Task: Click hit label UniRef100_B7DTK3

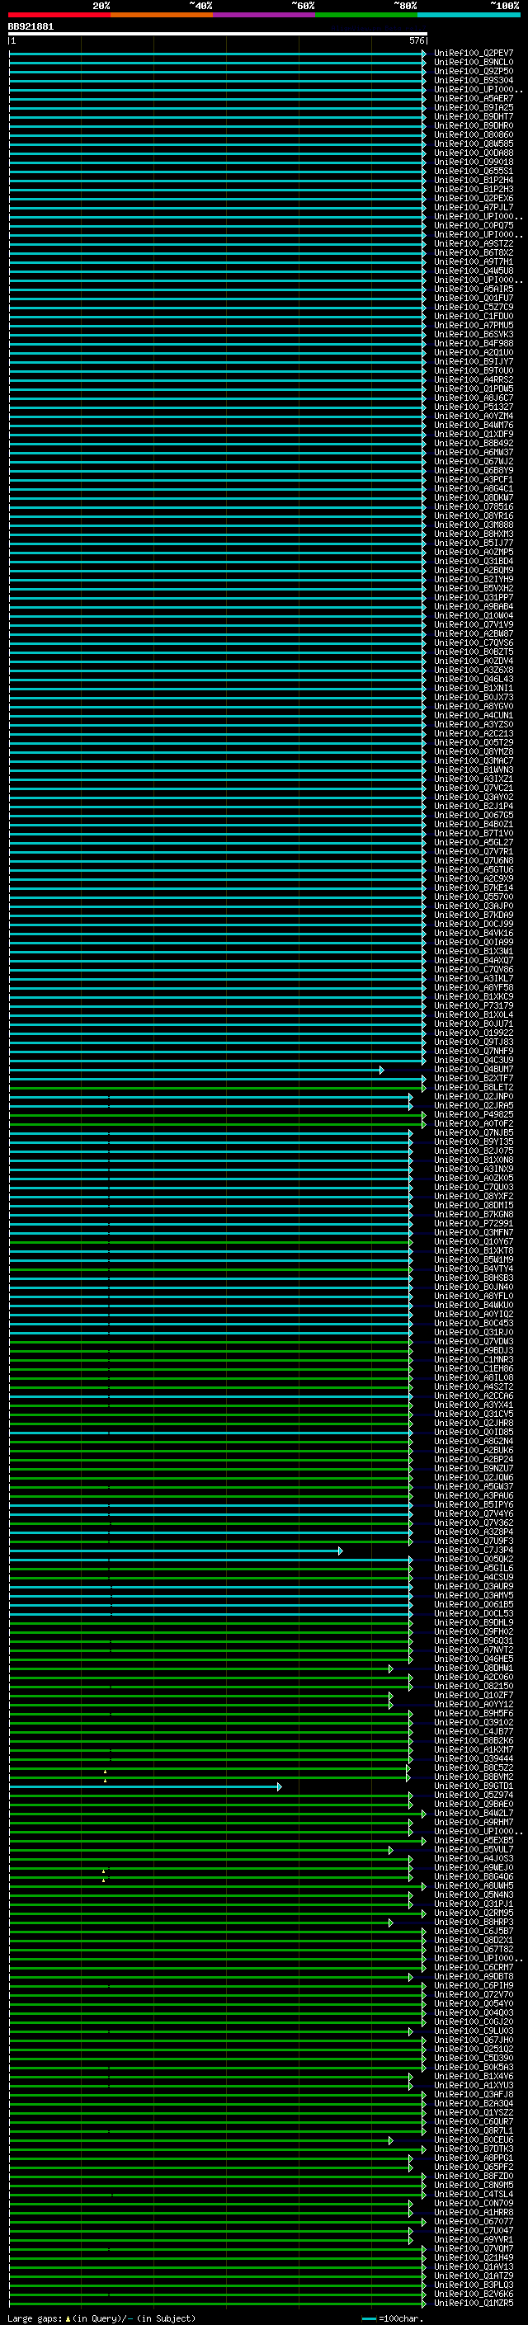Action: (473, 2149)
